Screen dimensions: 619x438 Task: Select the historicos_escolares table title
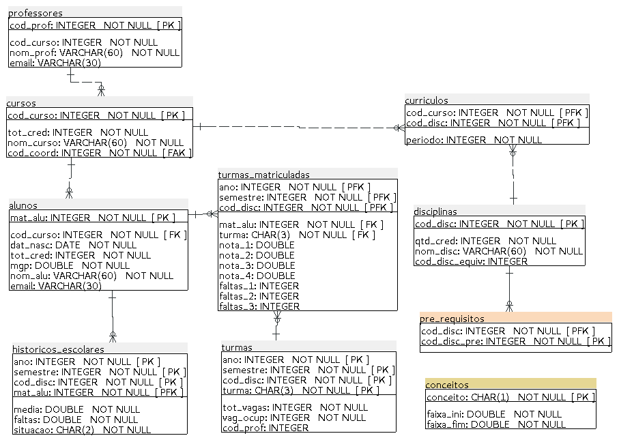pos(59,349)
